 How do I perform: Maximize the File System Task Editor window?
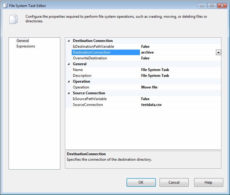coord(212,6)
